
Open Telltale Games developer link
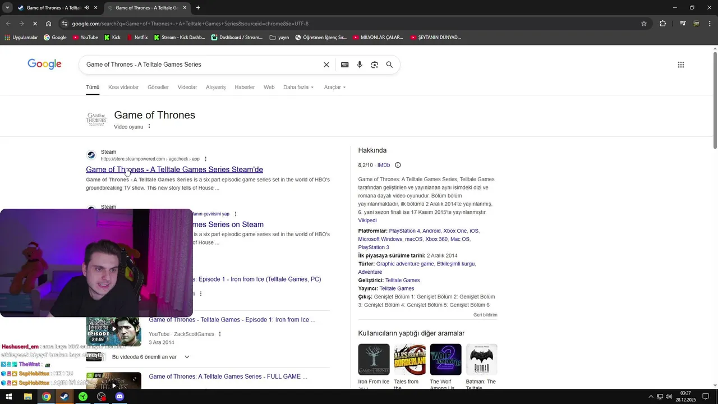[x=402, y=280]
